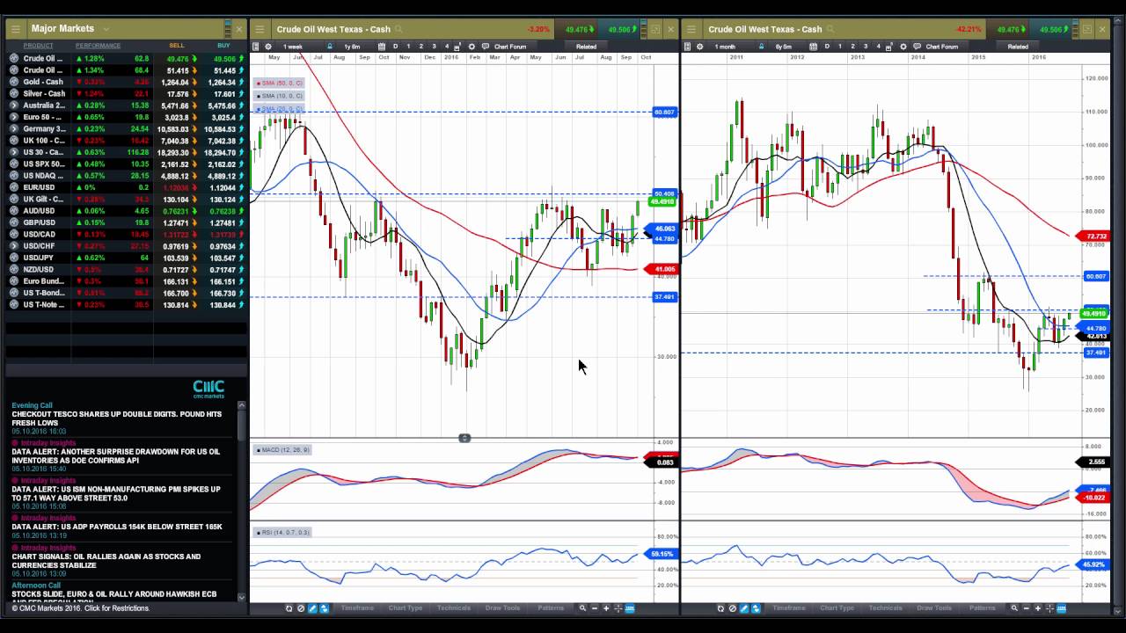Click chart icon beside Silver - Cash row

click(x=14, y=93)
